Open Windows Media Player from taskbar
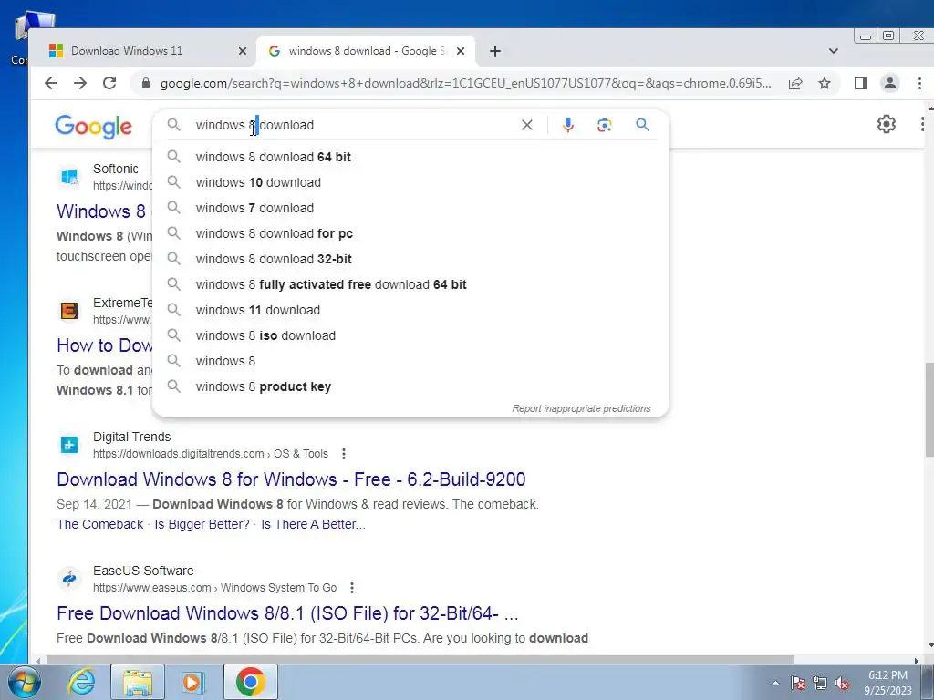Screen dimensions: 934x700 pyautogui.click(x=192, y=682)
